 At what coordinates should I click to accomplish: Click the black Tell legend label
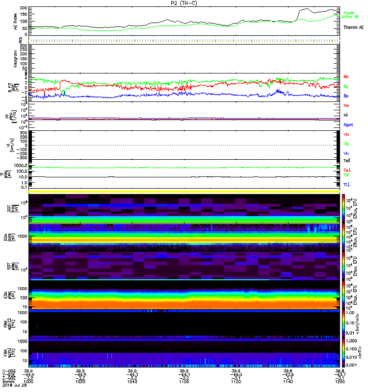tap(346, 161)
